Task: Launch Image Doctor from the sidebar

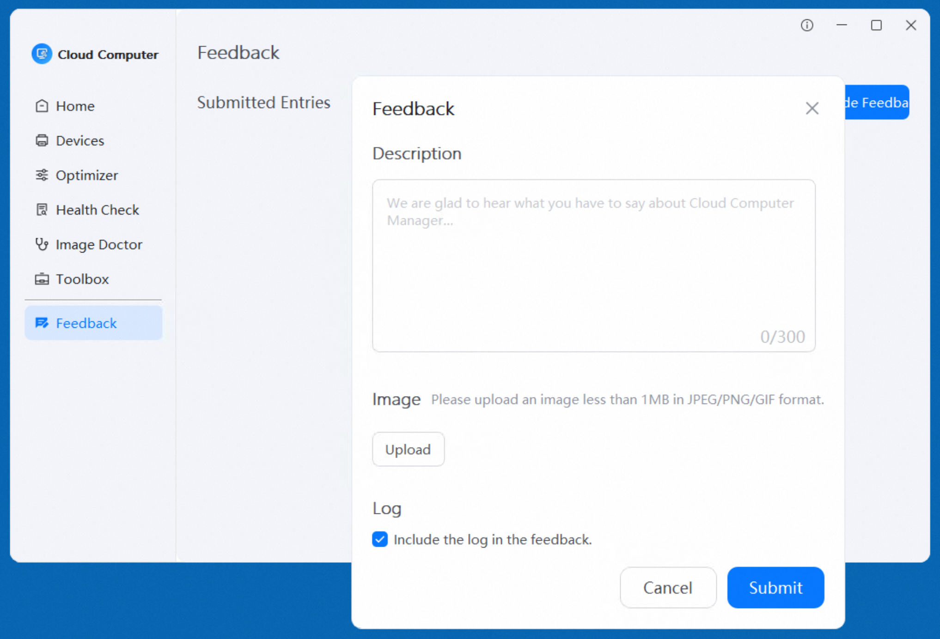Action: point(99,244)
